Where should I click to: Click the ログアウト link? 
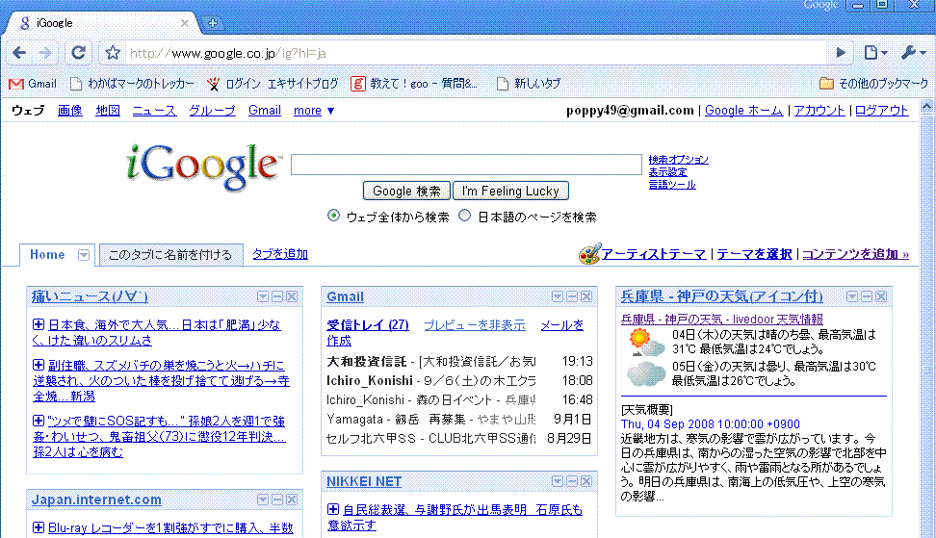coord(882,111)
